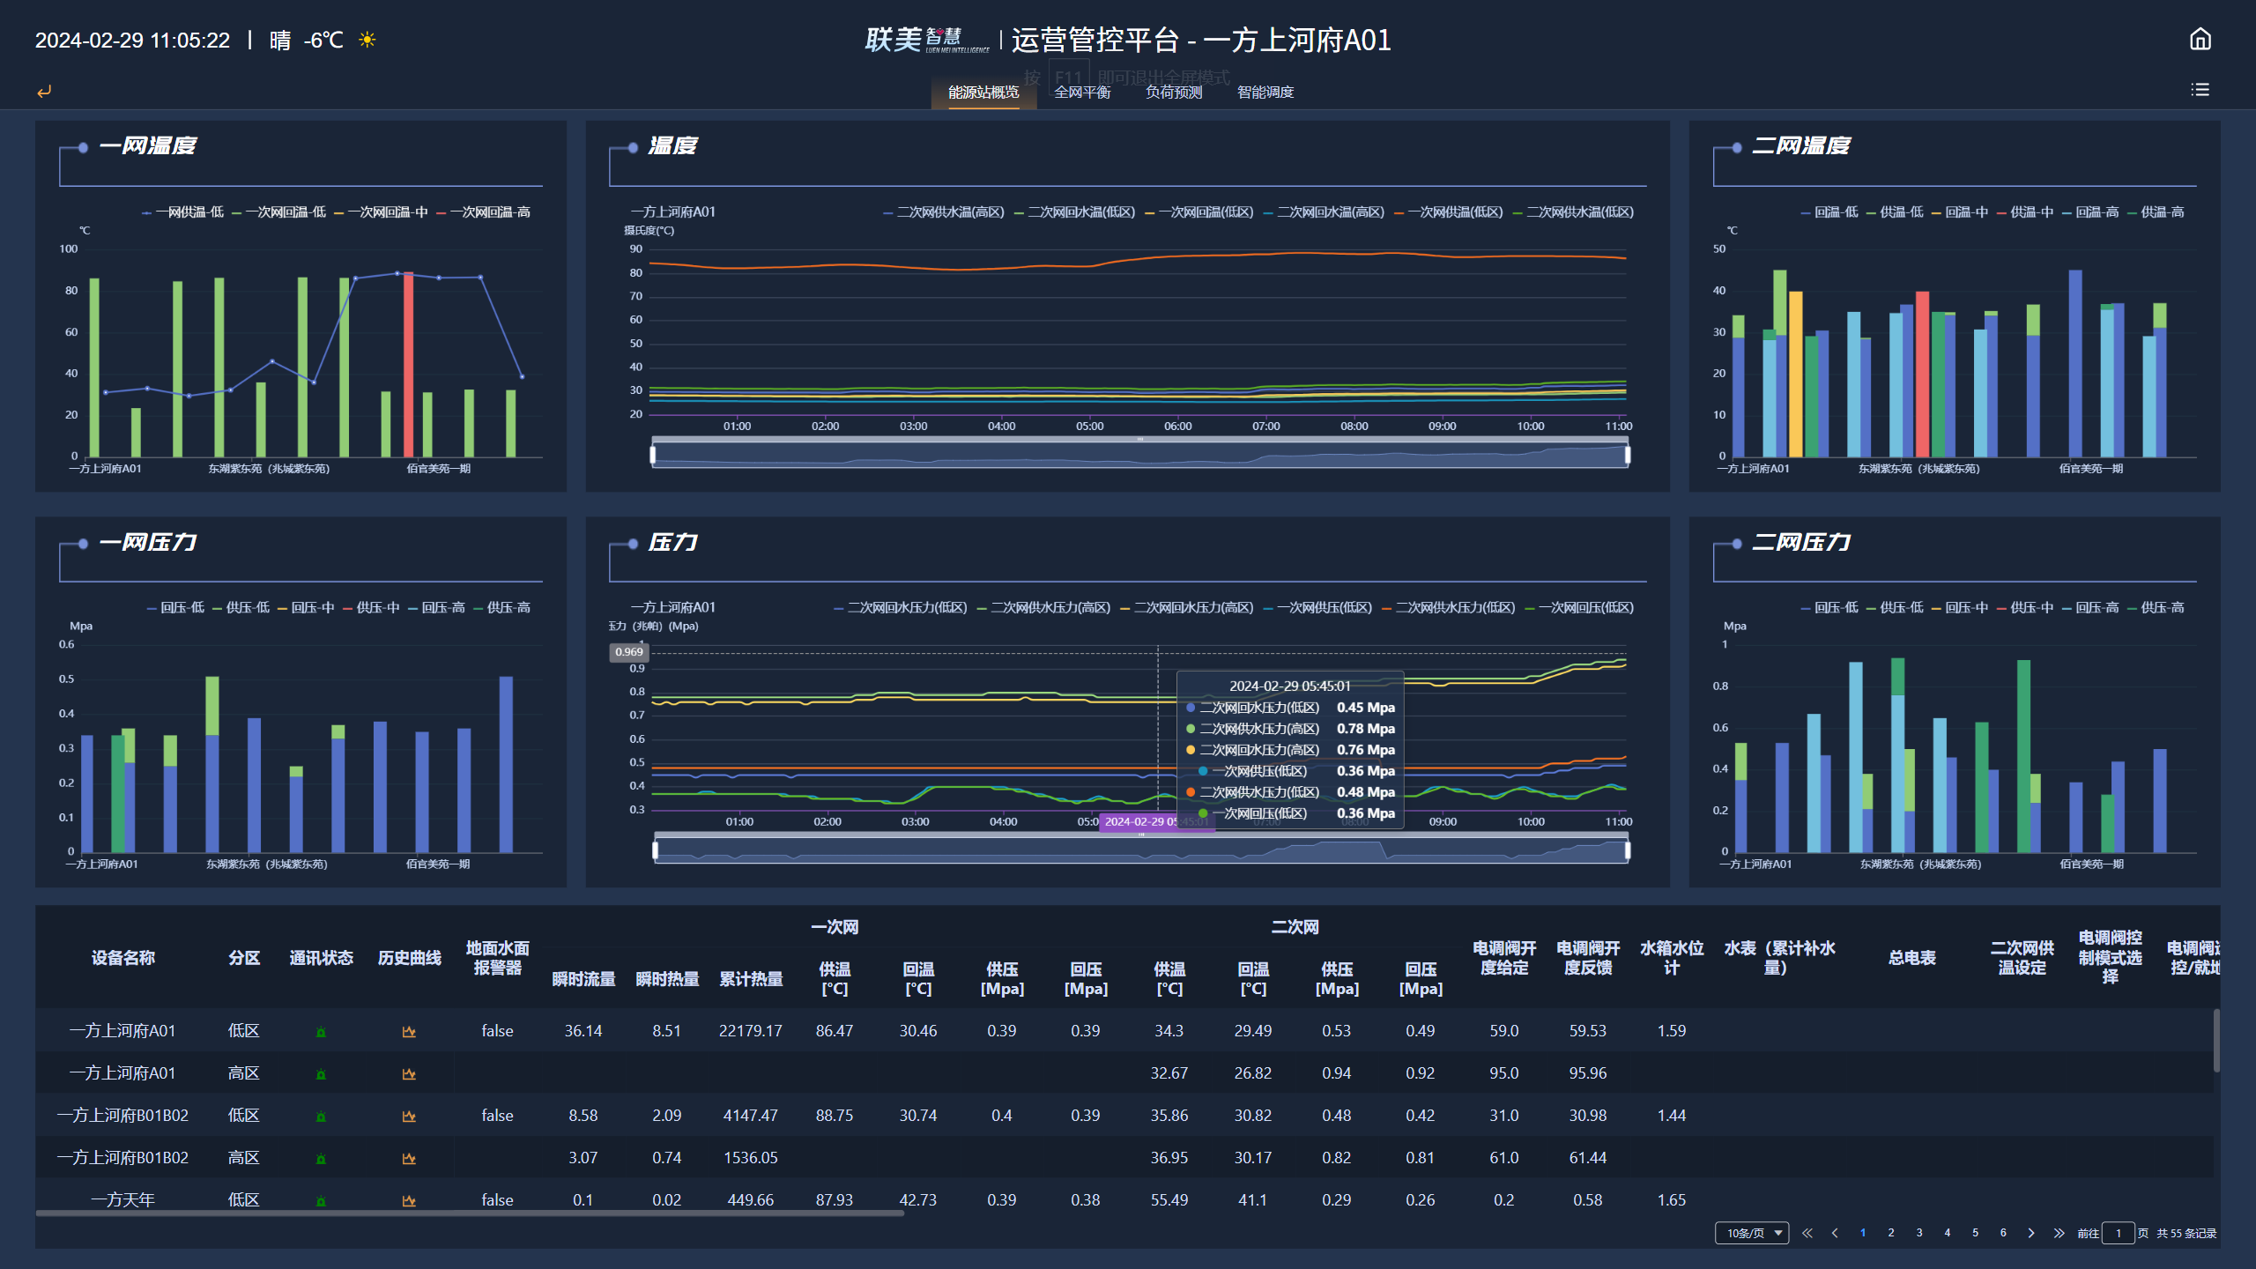Open the list menu icon at top right
Viewport: 2256px width, 1269px height.
(x=2200, y=90)
